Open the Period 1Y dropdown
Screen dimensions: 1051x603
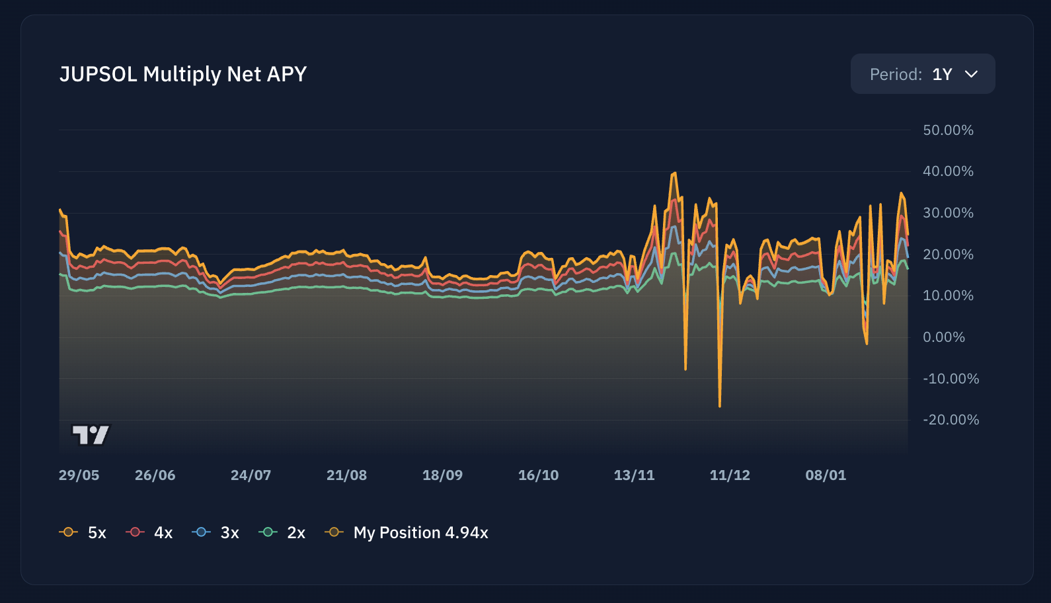pos(922,74)
